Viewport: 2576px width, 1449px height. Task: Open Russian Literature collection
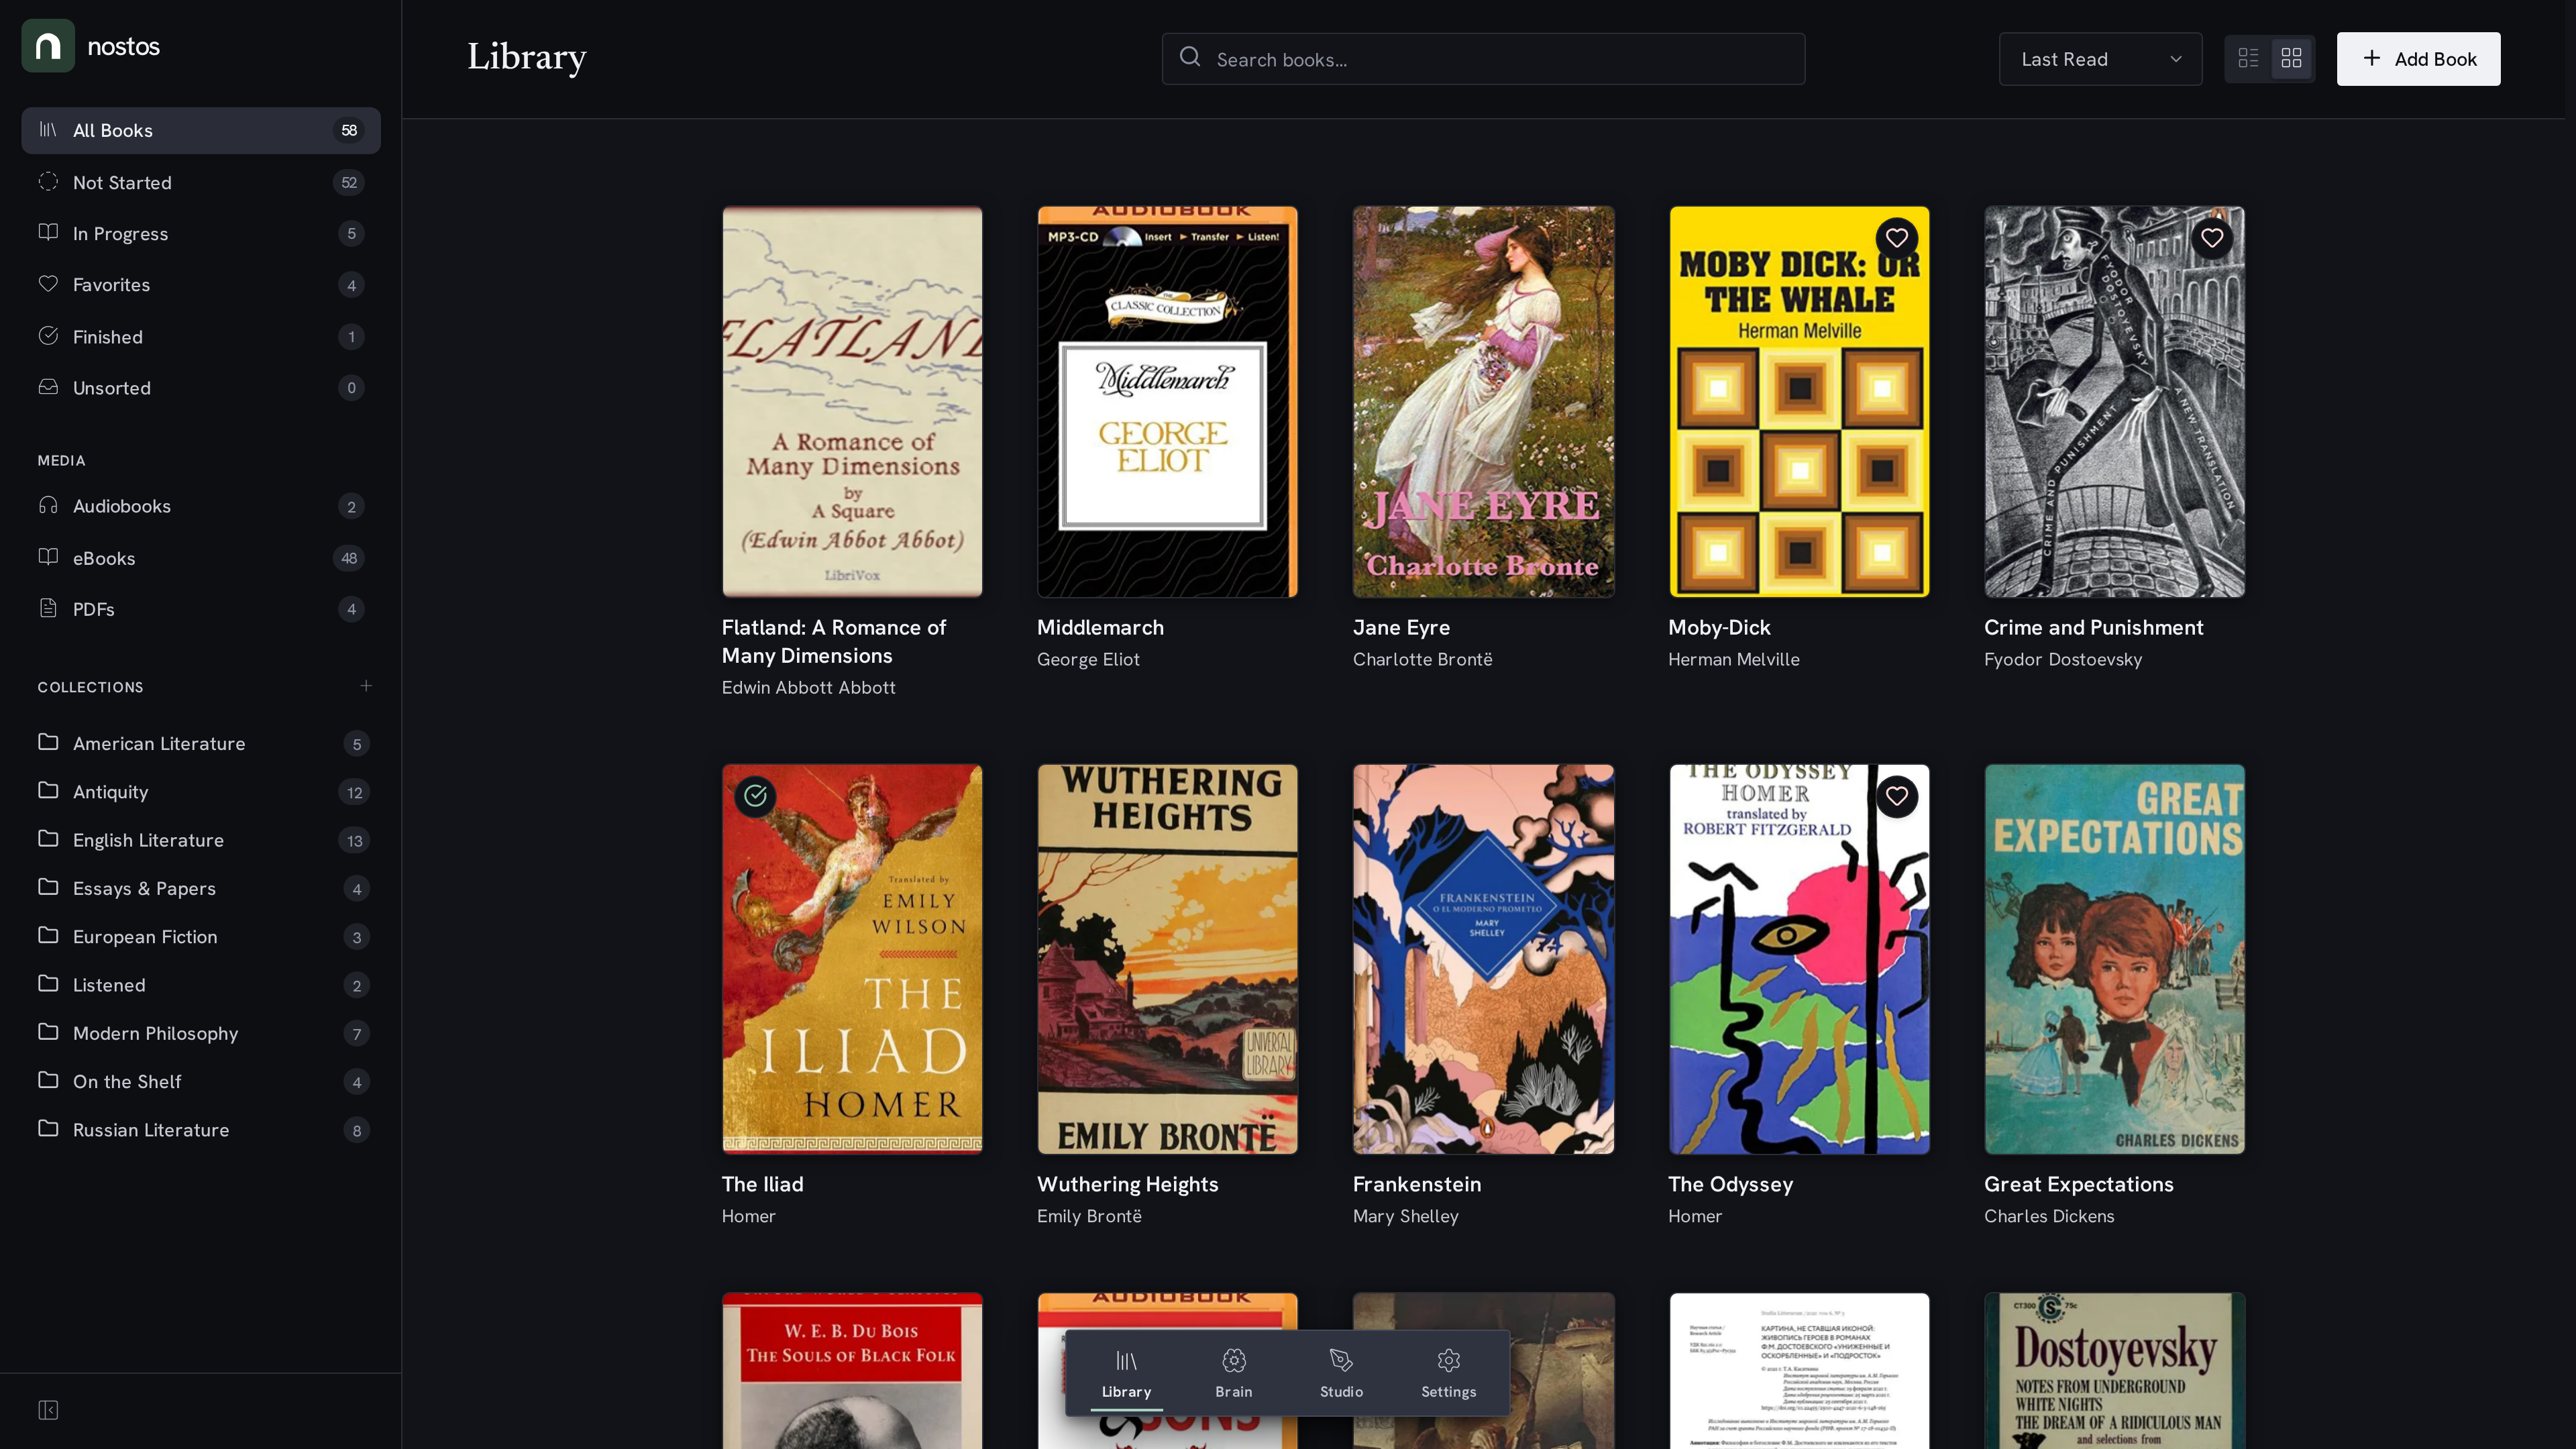point(201,1130)
